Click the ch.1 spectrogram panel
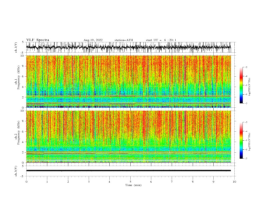The height and width of the screenshot is (204, 264). 128,81
